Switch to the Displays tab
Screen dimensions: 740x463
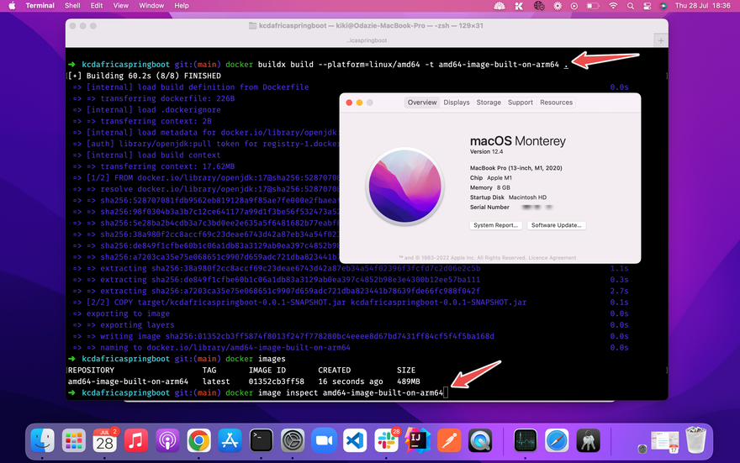(x=457, y=103)
